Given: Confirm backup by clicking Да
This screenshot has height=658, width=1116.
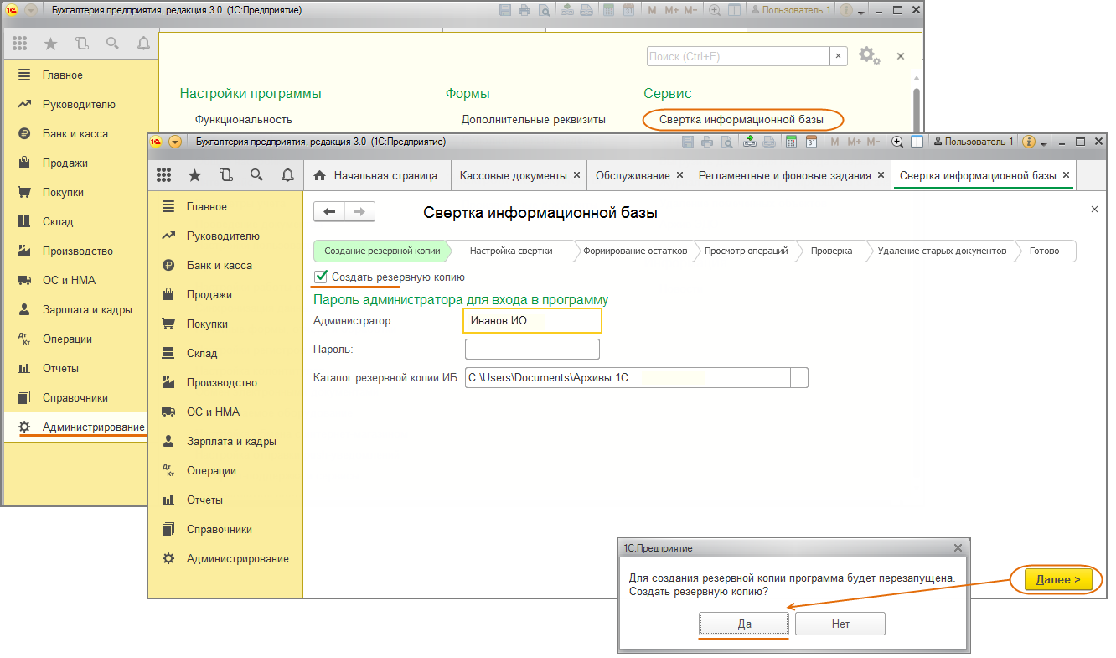Looking at the screenshot, I should pos(744,624).
